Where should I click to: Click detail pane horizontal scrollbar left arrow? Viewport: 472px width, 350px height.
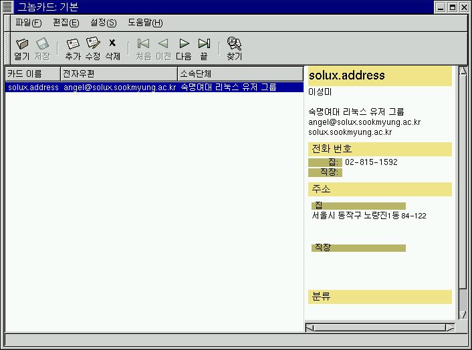click(x=310, y=328)
